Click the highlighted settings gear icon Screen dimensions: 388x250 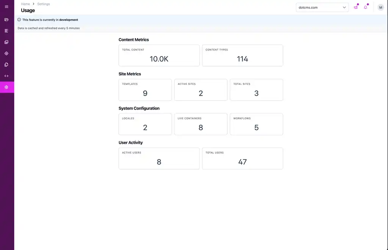(x=6, y=87)
